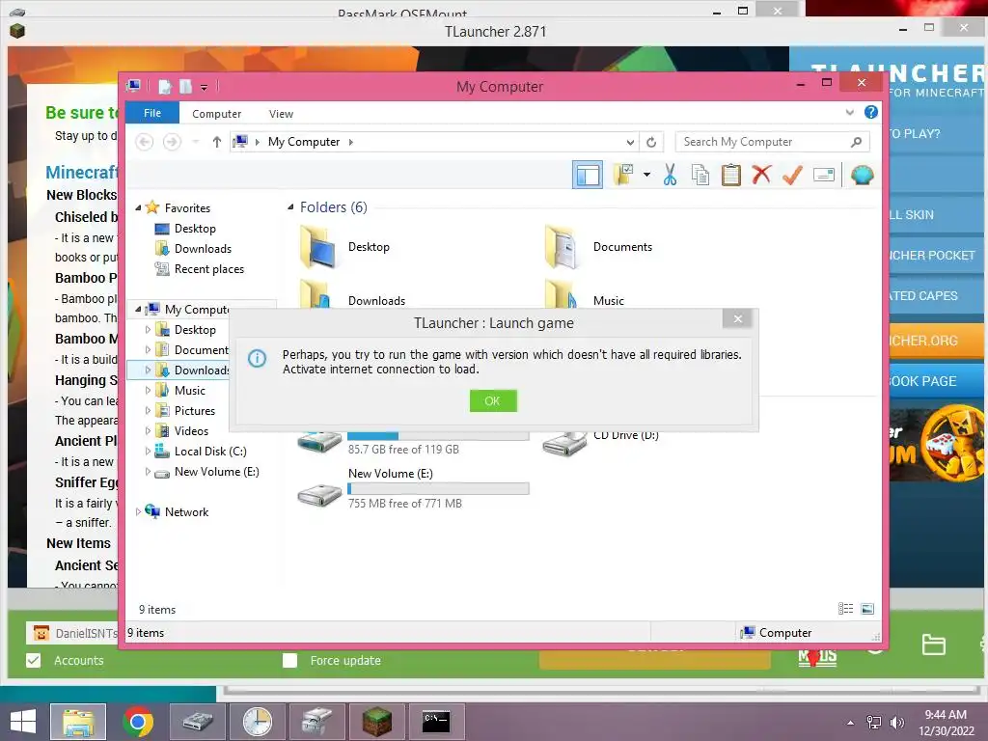Click the Paste clipboard icon
This screenshot has height=741, width=988.
click(730, 175)
